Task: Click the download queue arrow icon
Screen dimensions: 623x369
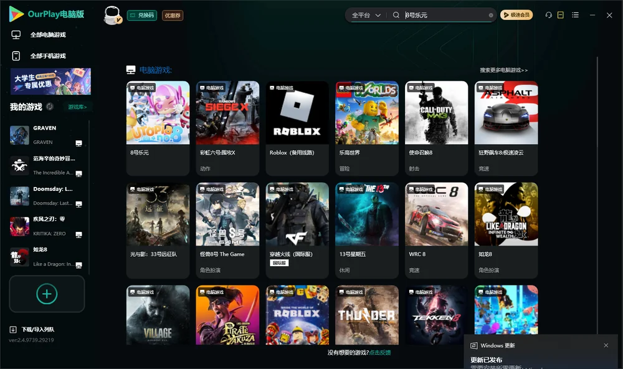Action: point(12,330)
